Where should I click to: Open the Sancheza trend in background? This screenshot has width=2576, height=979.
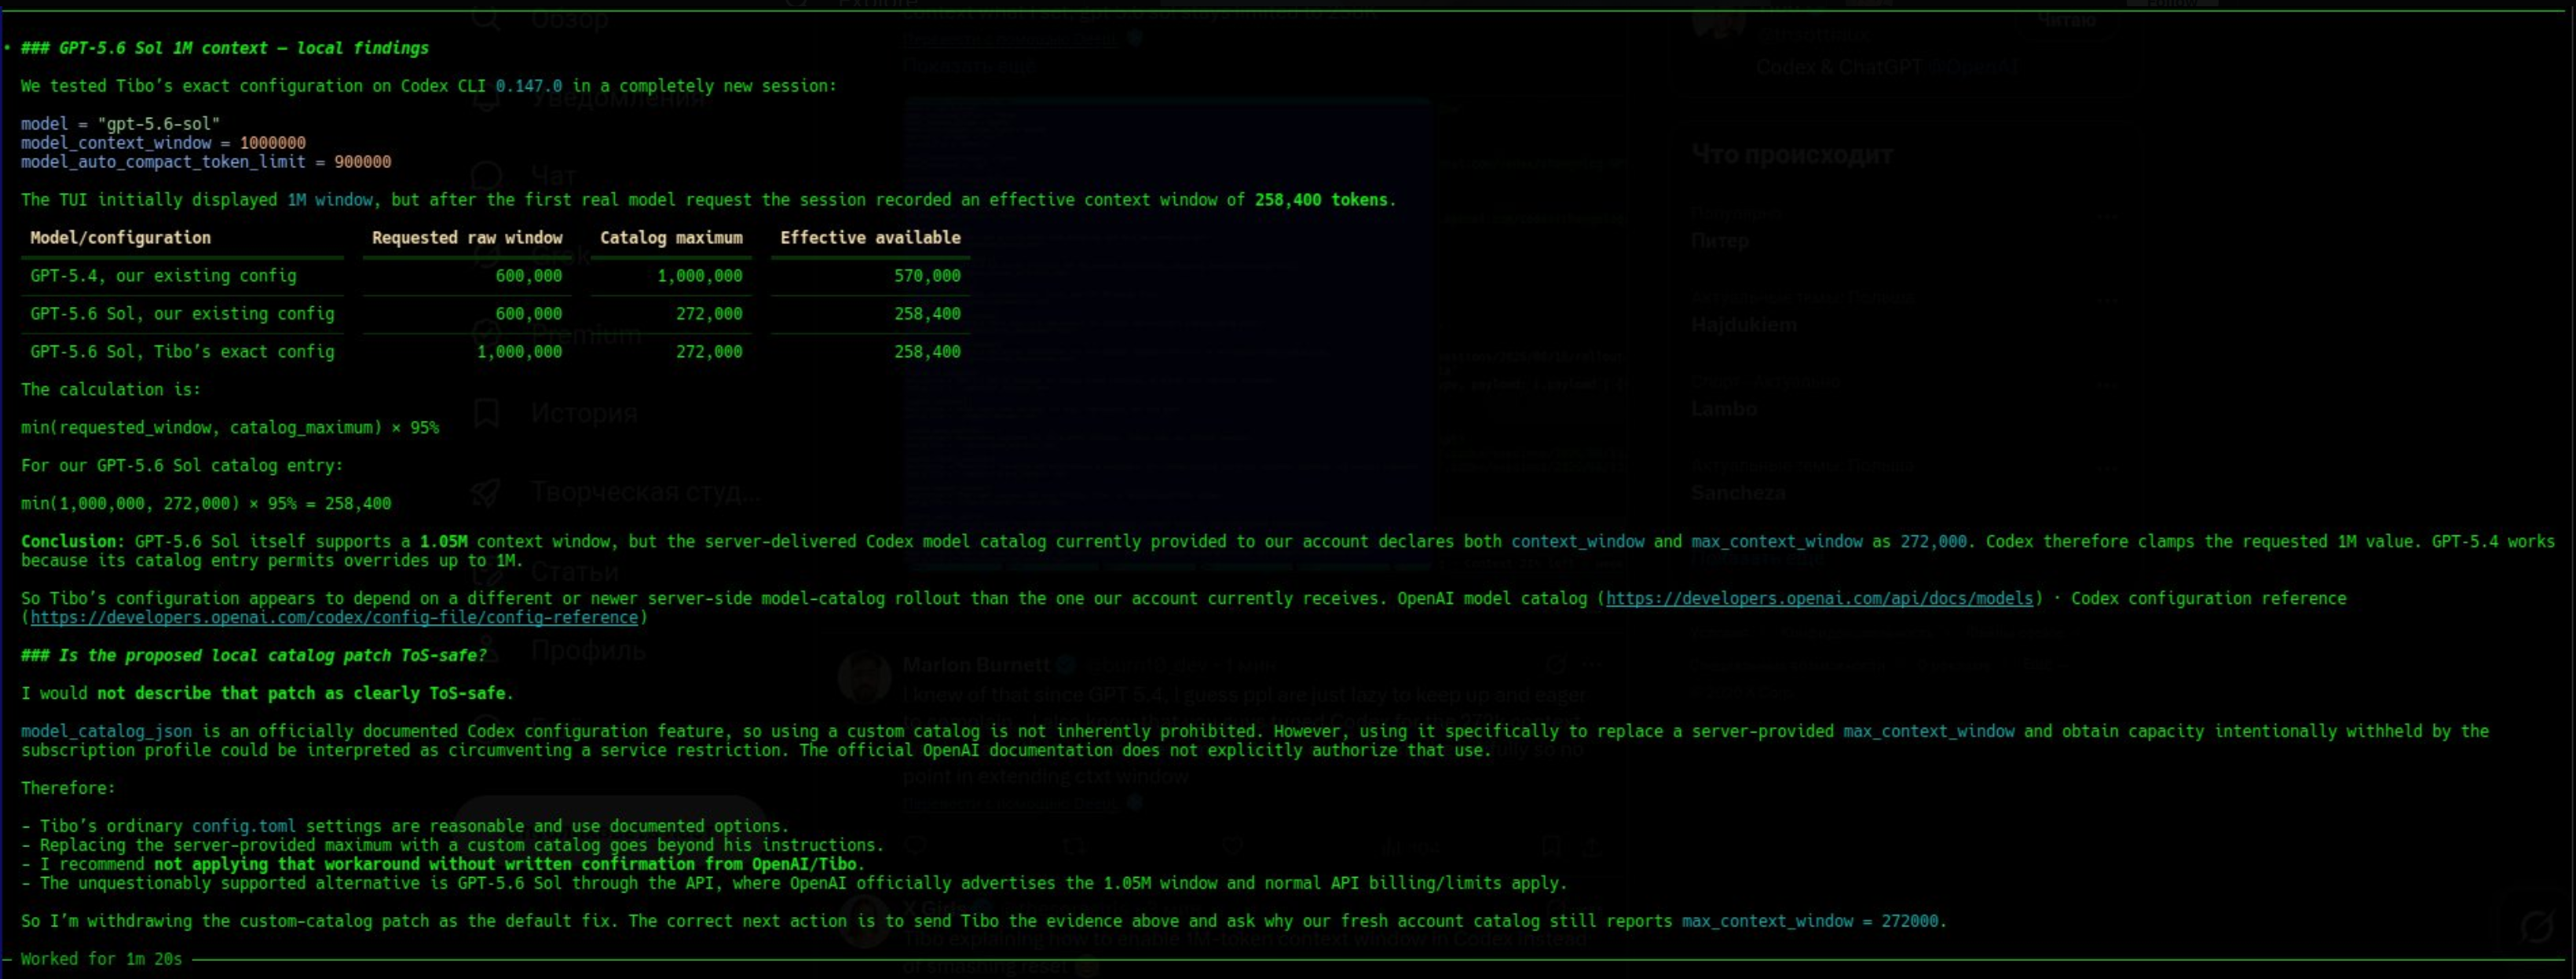pos(1738,493)
